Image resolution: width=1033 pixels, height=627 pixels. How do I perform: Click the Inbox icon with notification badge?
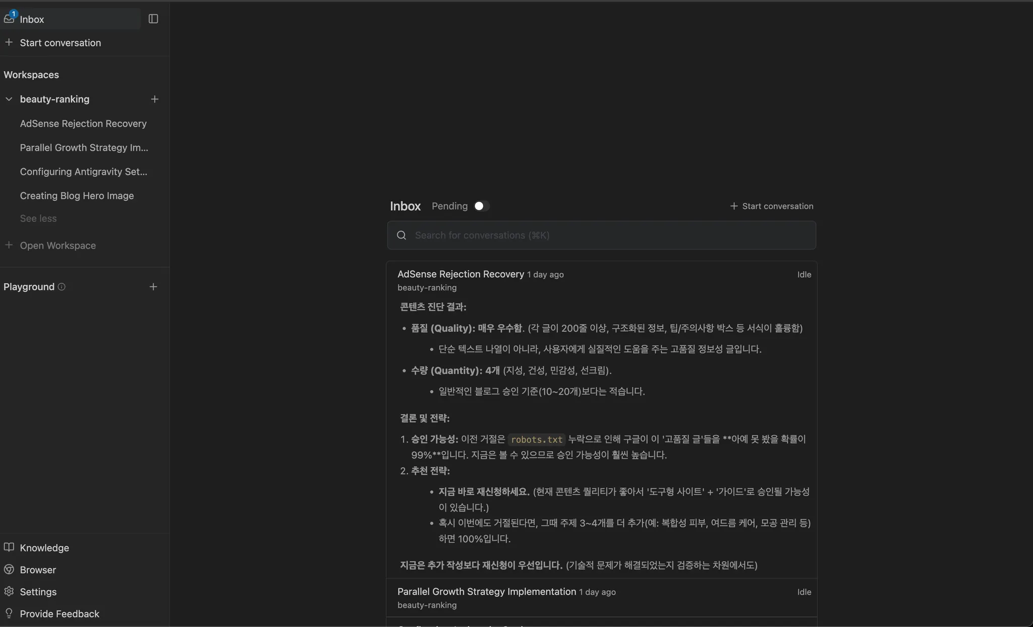9,19
